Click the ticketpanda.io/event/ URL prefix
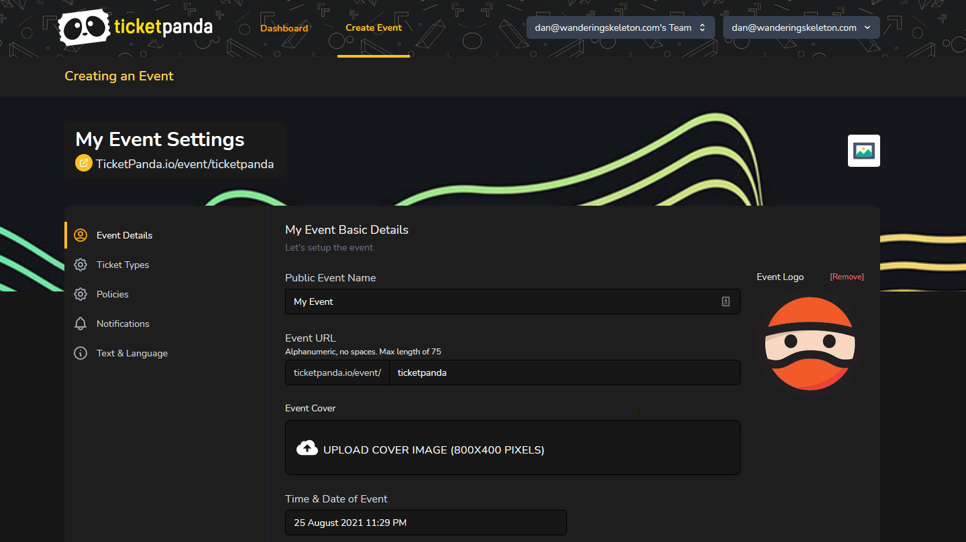This screenshot has height=542, width=966. coord(337,372)
